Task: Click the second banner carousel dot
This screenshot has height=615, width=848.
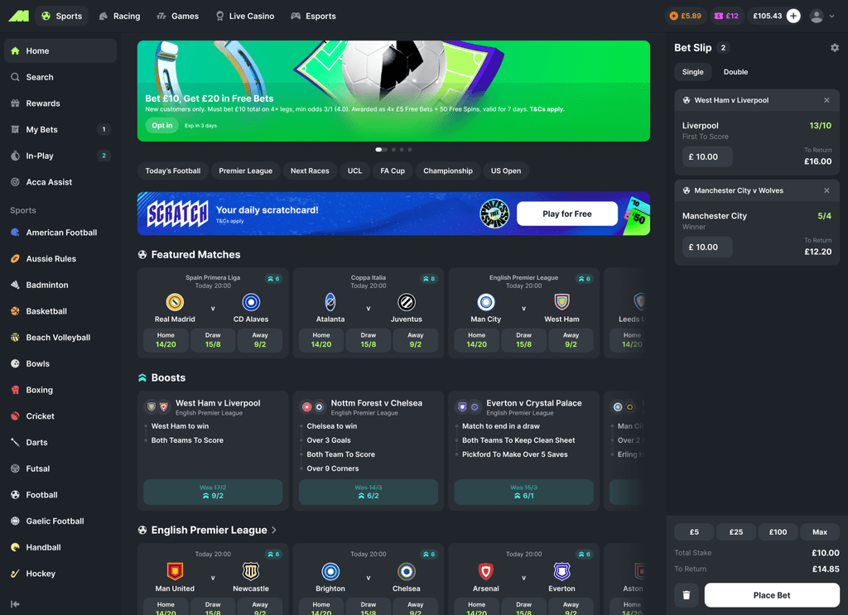Action: (x=393, y=150)
